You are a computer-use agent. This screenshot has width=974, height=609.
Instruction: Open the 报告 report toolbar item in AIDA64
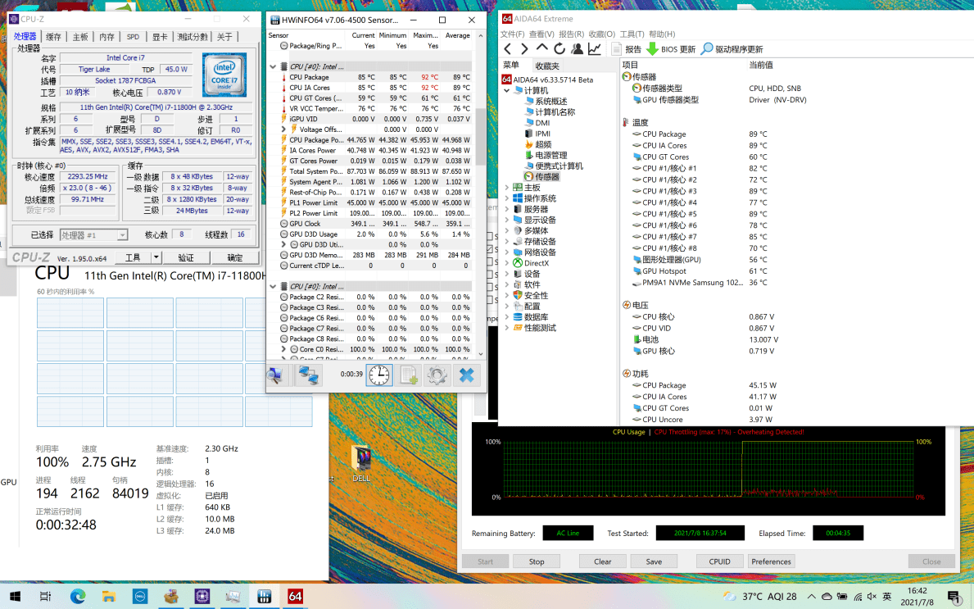click(626, 49)
